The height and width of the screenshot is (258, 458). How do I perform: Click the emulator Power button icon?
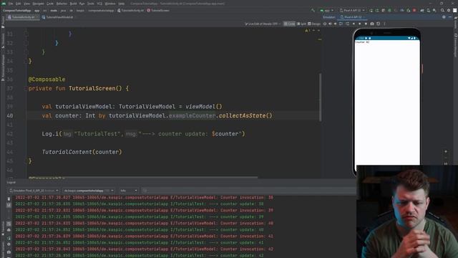pyautogui.click(x=325, y=24)
